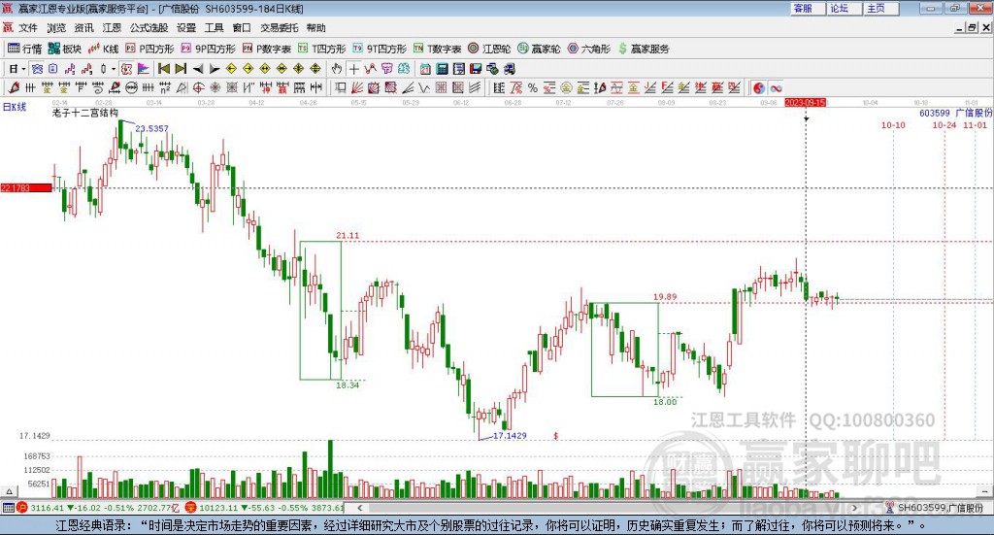Open the 工具 menu
The height and width of the screenshot is (535, 994).
pyautogui.click(x=214, y=28)
